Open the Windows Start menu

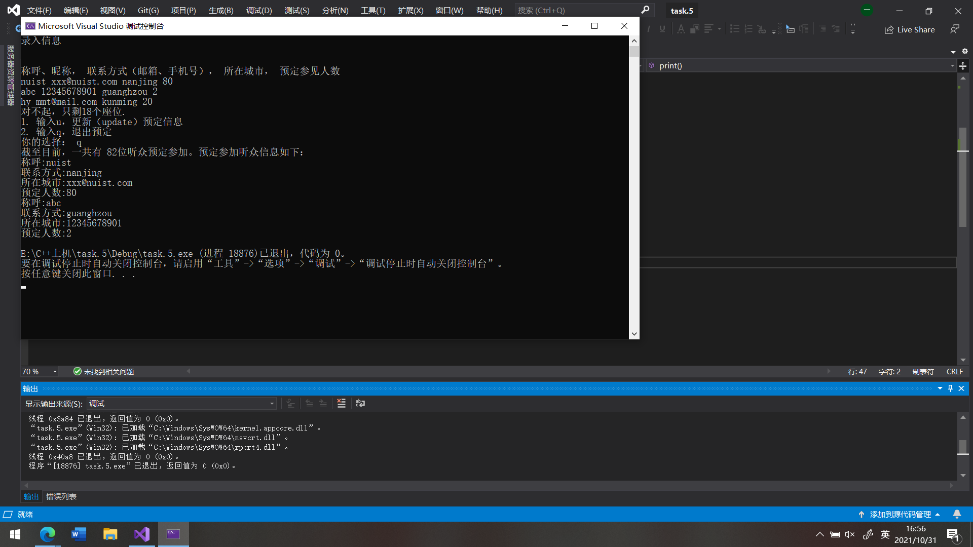point(15,534)
